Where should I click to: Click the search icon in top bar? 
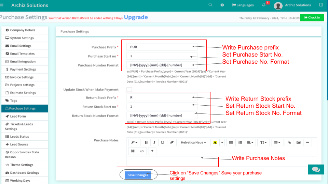[x=210, y=5]
